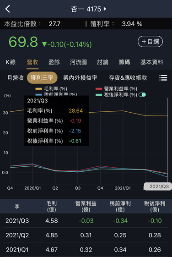Viewport: 172px width, 257px height.
Task: Select the 獲利三率 pill button
Action: pyautogui.click(x=42, y=78)
